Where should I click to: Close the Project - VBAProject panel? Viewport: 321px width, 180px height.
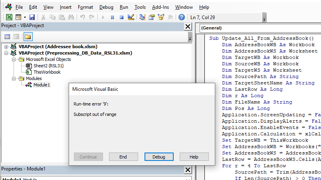pos(188,27)
